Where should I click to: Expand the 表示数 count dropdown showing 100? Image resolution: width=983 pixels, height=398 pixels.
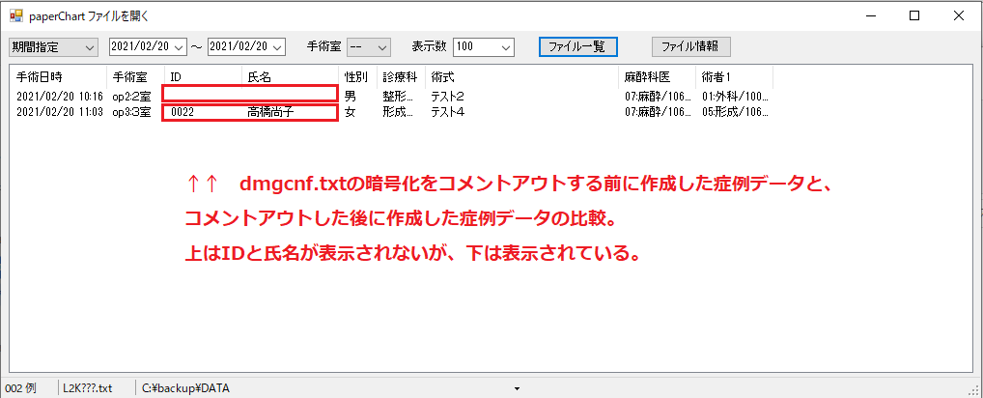click(506, 46)
